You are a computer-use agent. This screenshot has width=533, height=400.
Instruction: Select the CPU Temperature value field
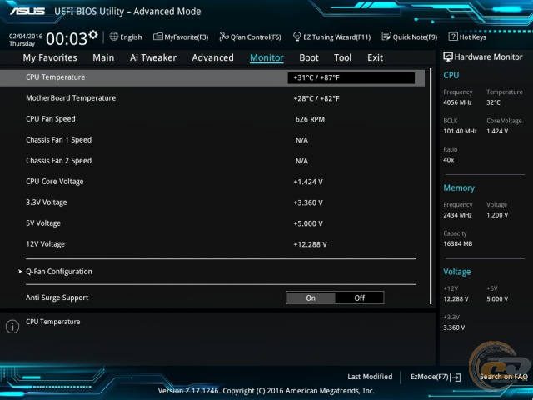tap(351, 77)
